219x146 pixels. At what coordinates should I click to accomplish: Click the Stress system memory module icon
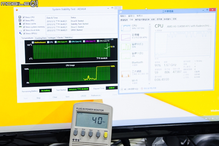20,27
